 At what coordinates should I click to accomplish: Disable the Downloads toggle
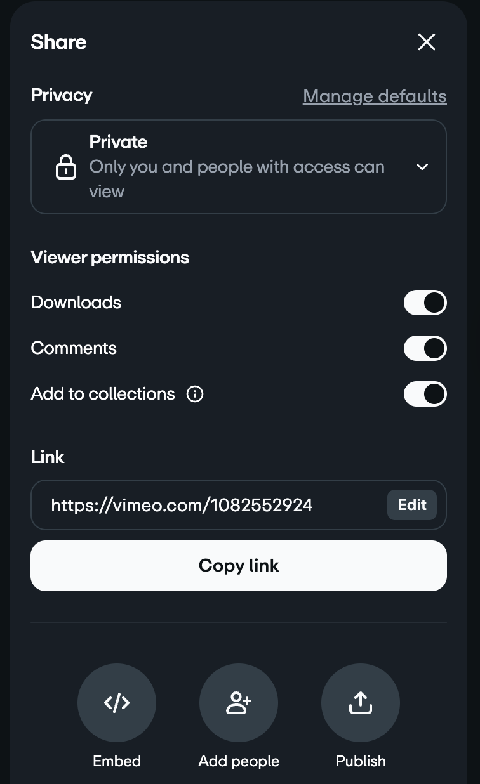point(425,303)
